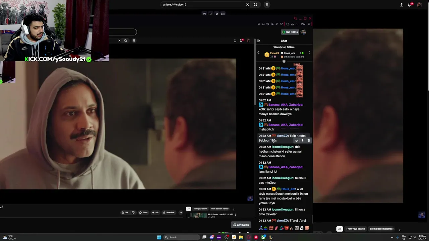Click the Windows taskbar Search box
The height and width of the screenshot is (241, 429).
[182, 237]
